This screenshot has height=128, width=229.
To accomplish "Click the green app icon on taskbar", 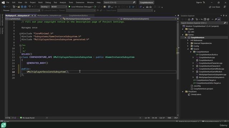I will (x=4, y=125).
